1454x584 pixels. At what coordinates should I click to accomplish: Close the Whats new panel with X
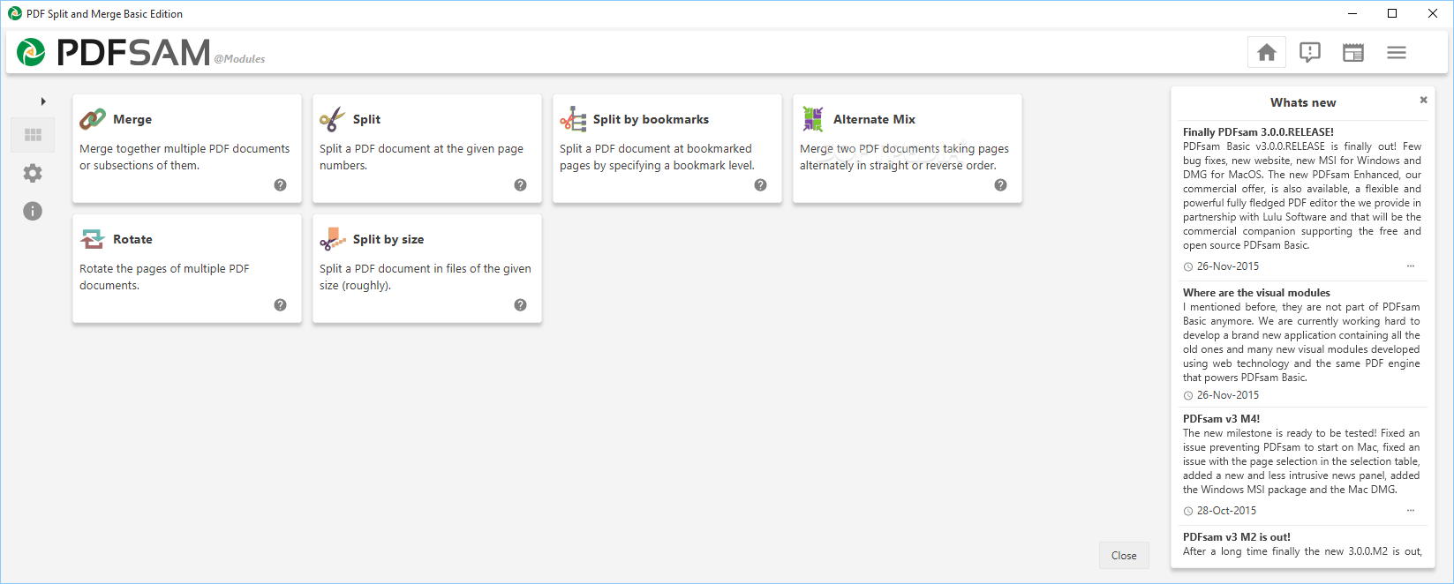pos(1423,100)
